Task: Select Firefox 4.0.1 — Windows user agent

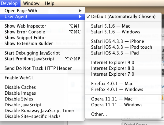Action: pyautogui.click(x=123, y=89)
